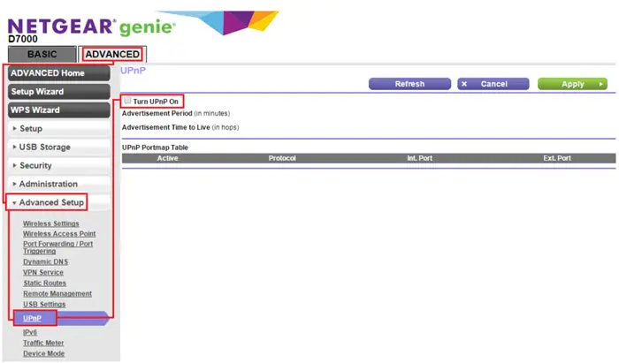Expand the Security section

[59, 165]
